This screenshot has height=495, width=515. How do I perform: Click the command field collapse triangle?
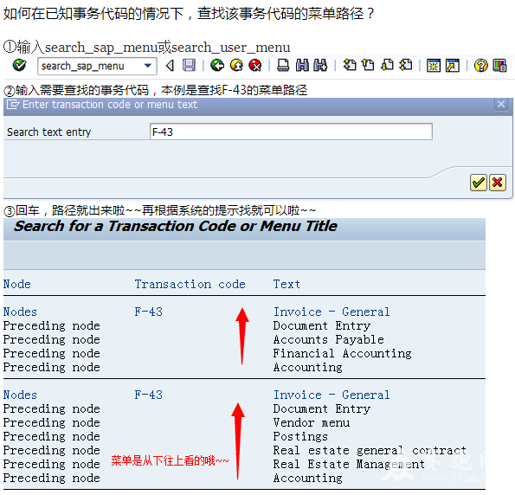pos(170,66)
